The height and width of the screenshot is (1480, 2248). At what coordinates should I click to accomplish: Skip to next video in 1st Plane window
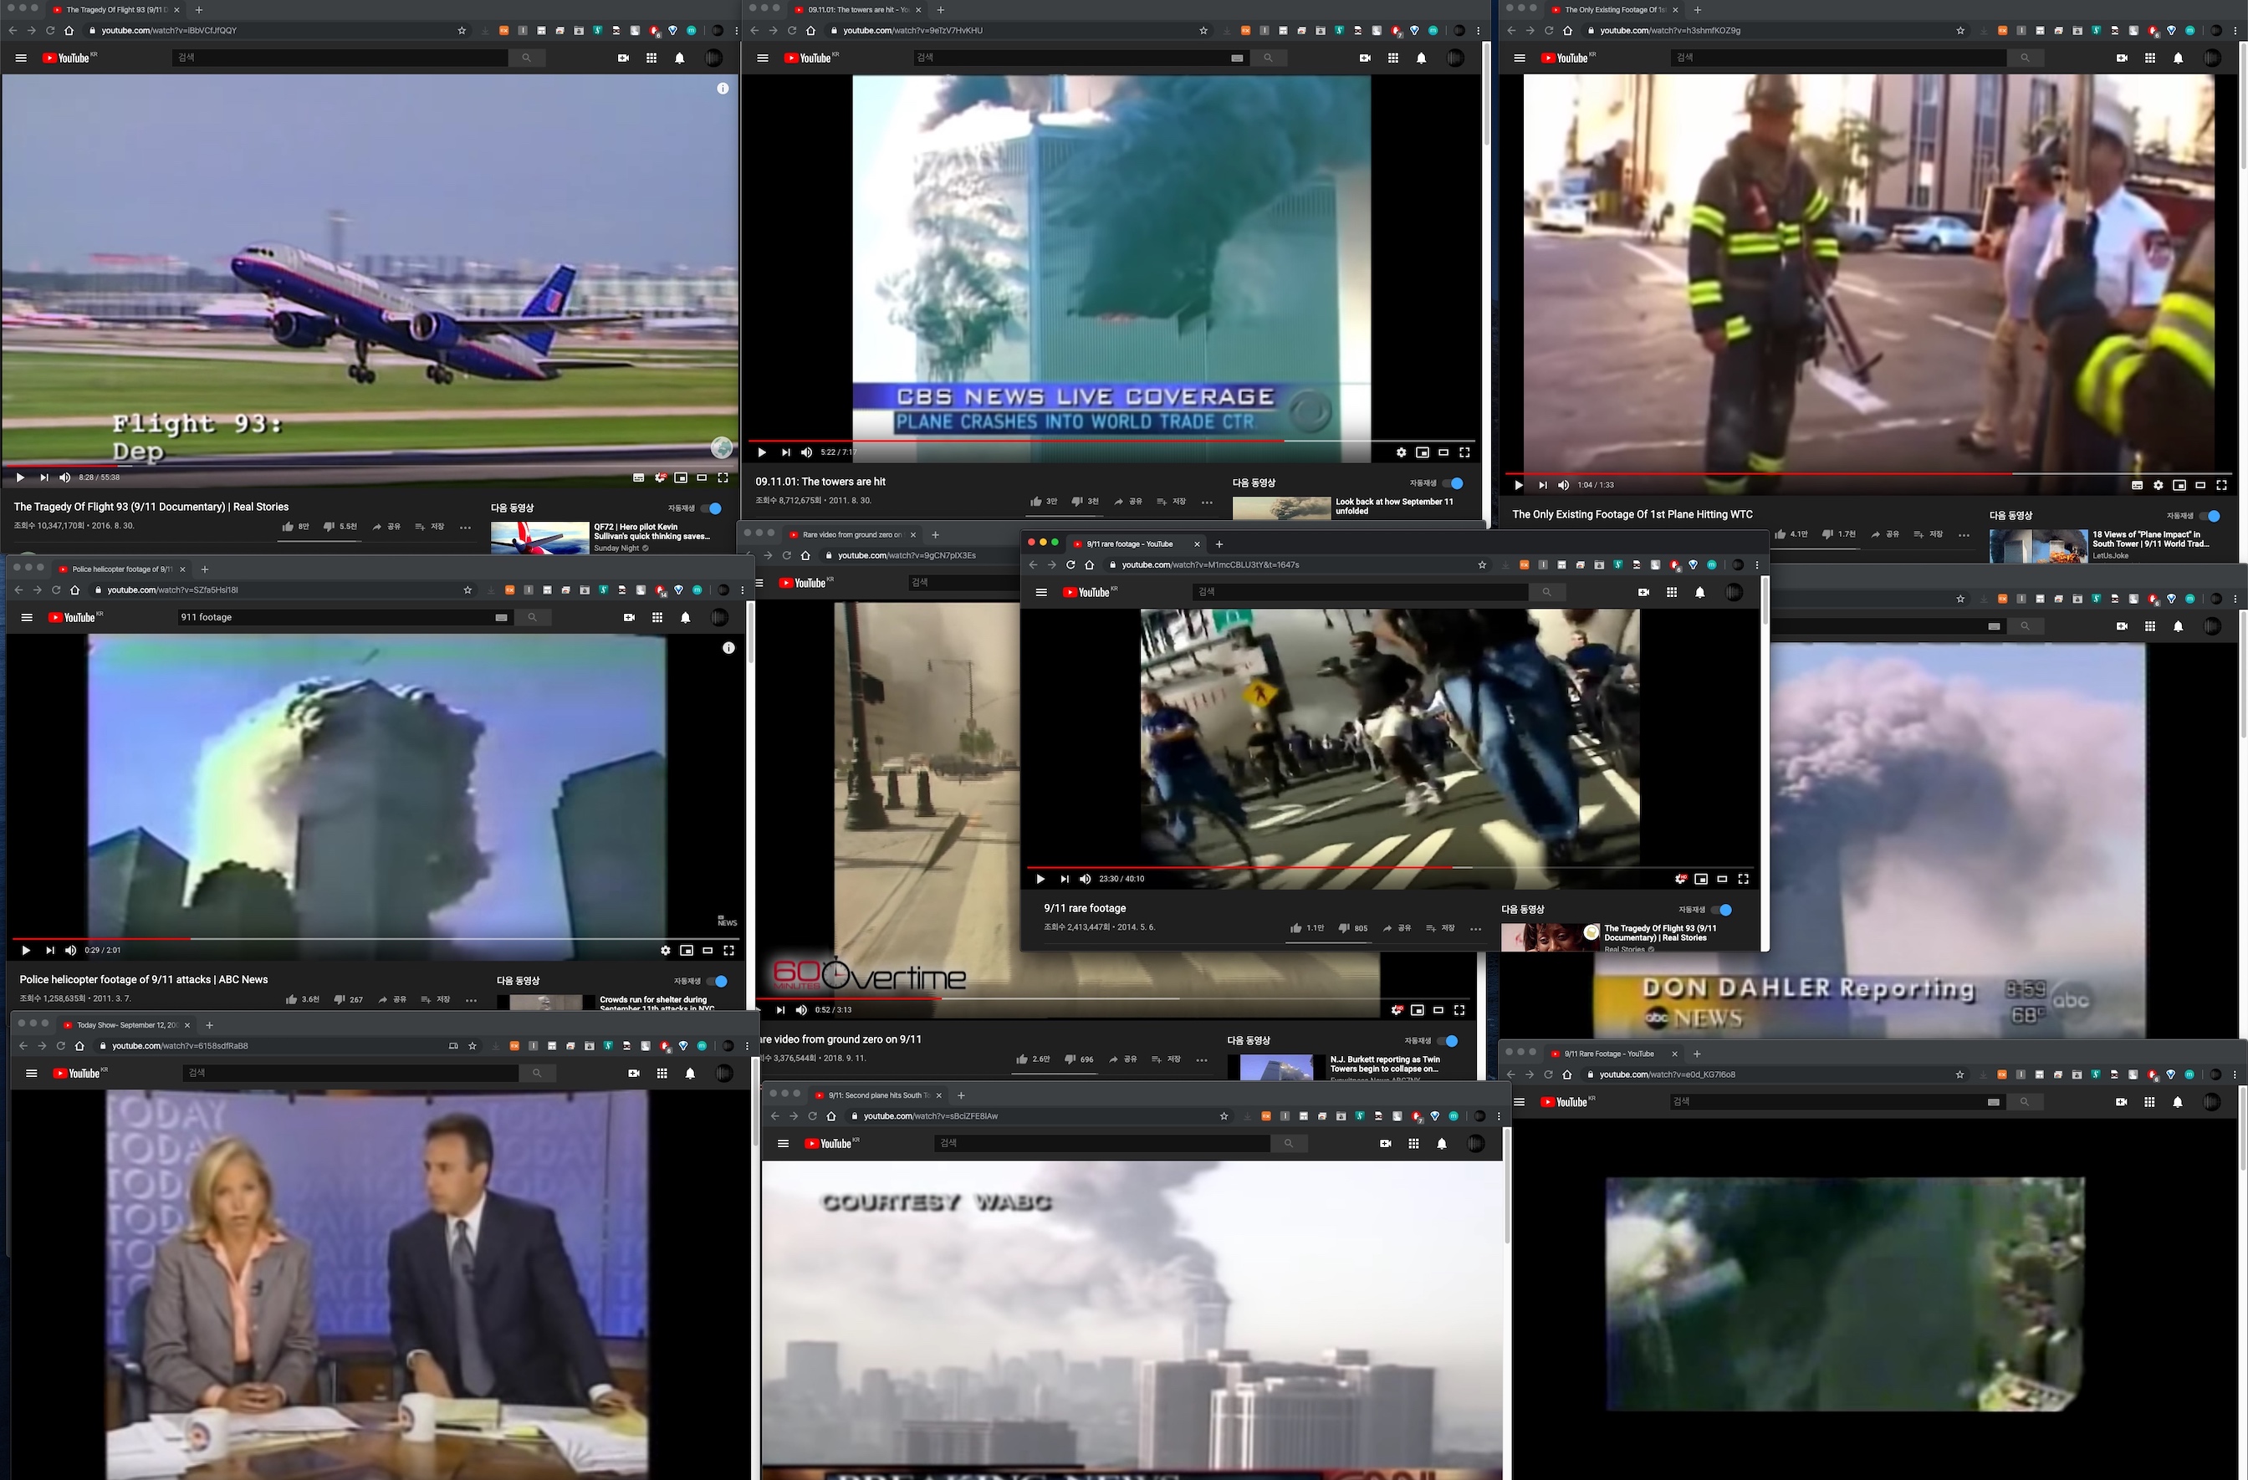tap(1542, 486)
